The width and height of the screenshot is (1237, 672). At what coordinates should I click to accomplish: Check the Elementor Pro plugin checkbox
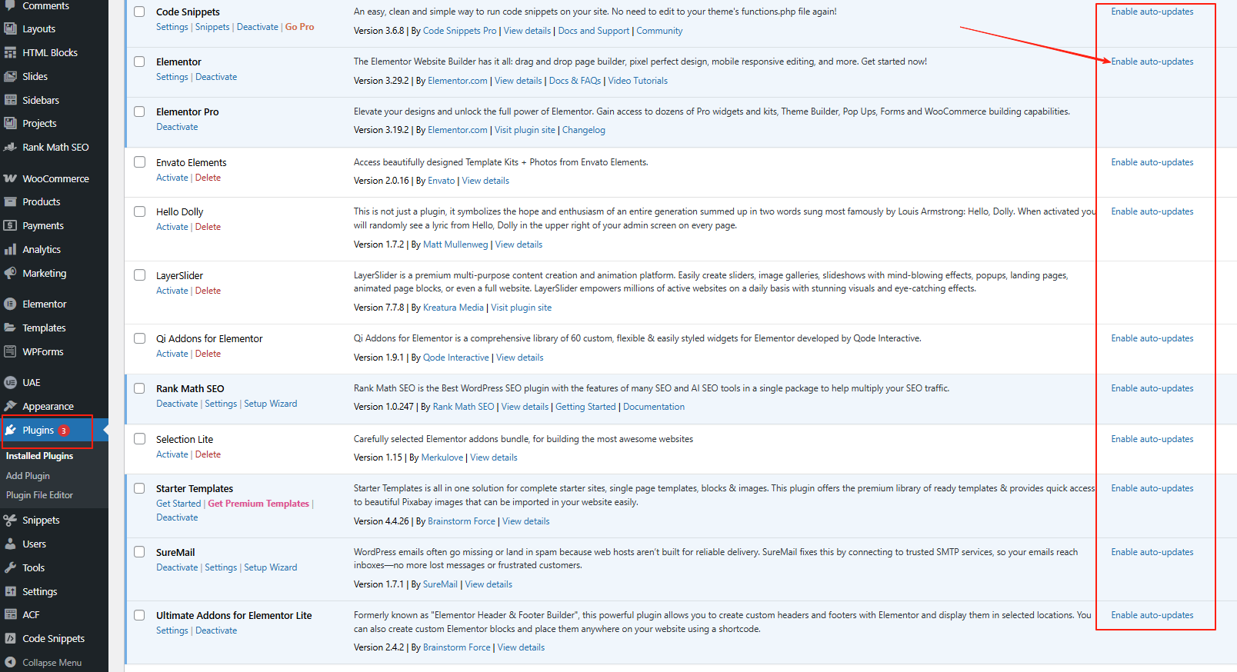tap(139, 111)
